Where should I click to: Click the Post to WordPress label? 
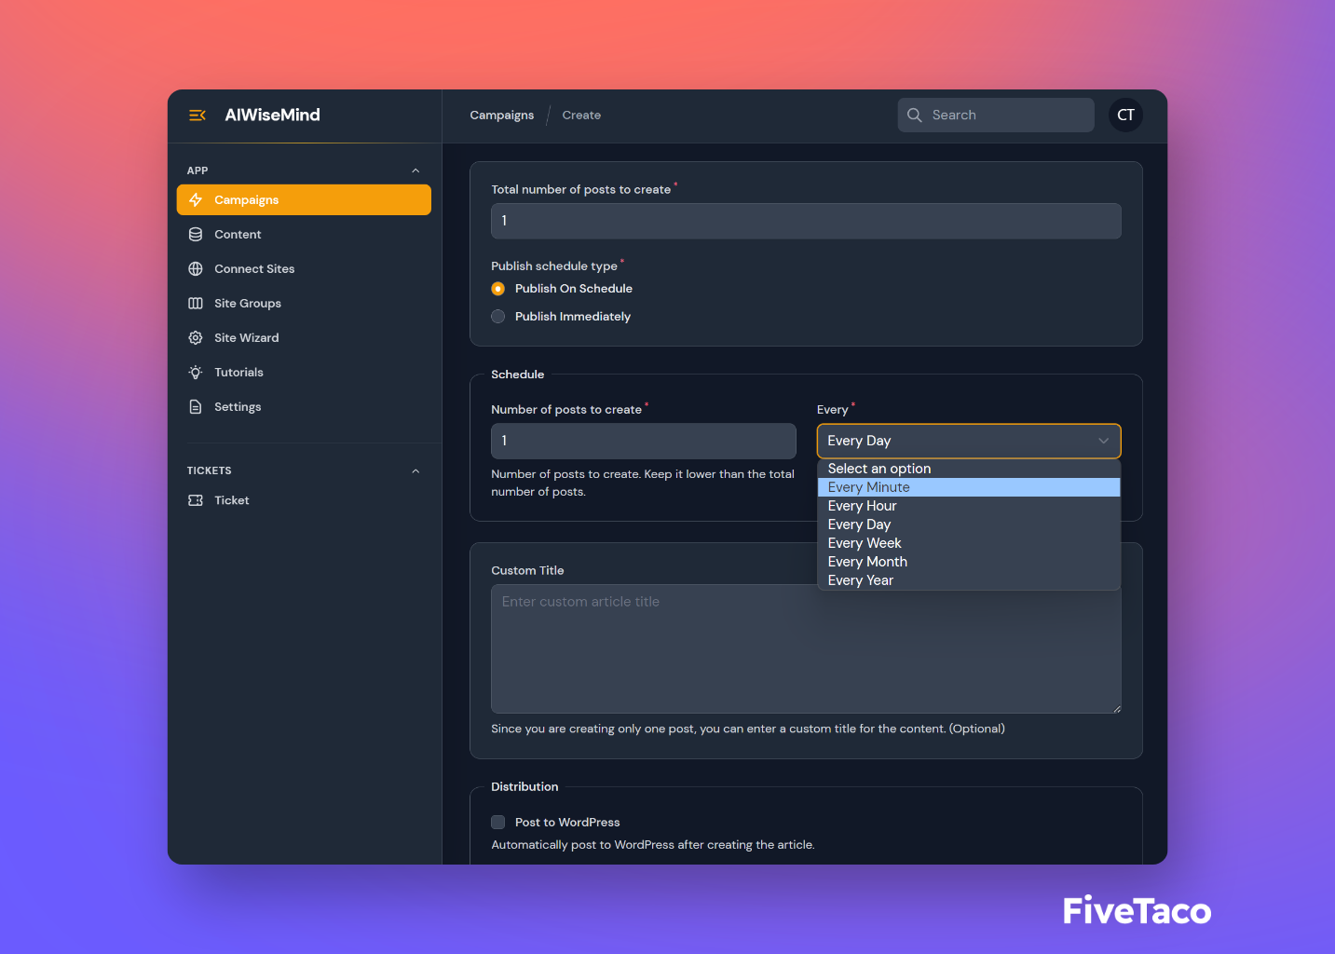[567, 823]
